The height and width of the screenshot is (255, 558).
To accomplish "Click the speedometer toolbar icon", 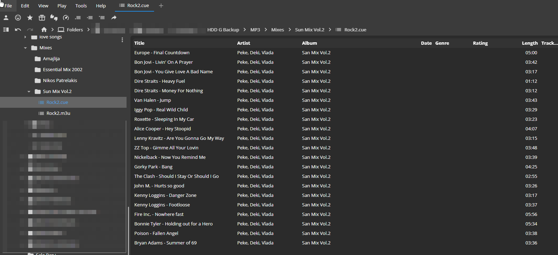I will click(x=66, y=18).
